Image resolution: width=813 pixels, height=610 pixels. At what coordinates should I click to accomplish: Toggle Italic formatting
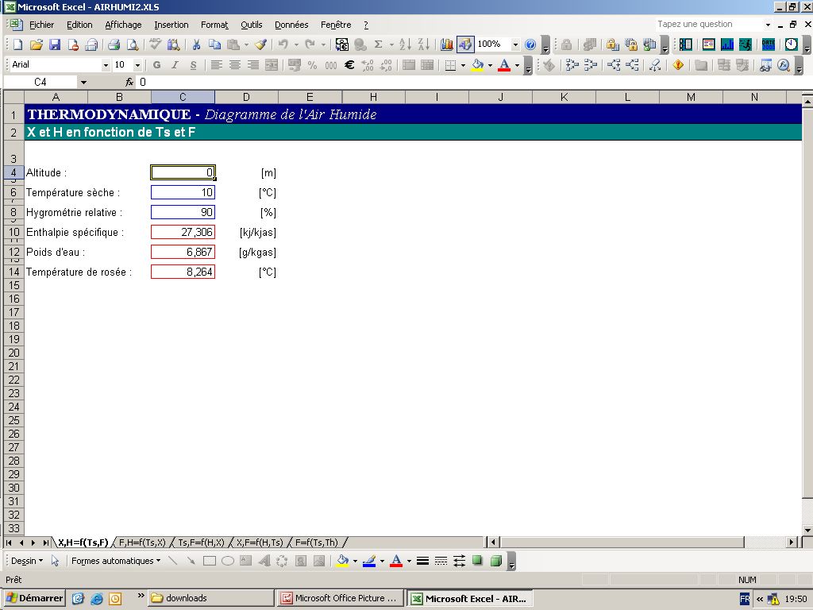(175, 65)
